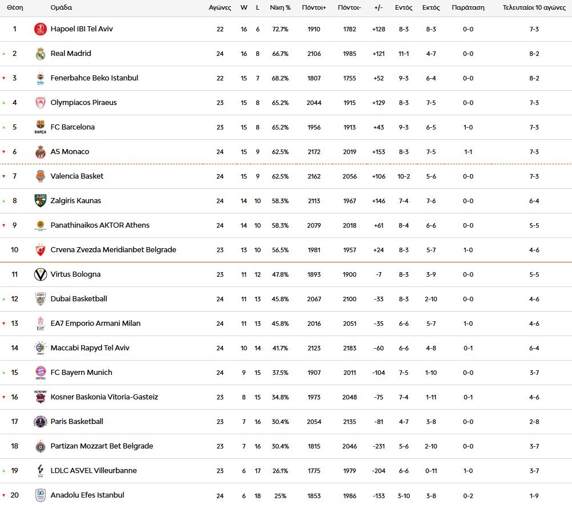The width and height of the screenshot is (572, 505).
Task: Click the up arrow next to LDLC ASVEL
Action: (x=5, y=470)
